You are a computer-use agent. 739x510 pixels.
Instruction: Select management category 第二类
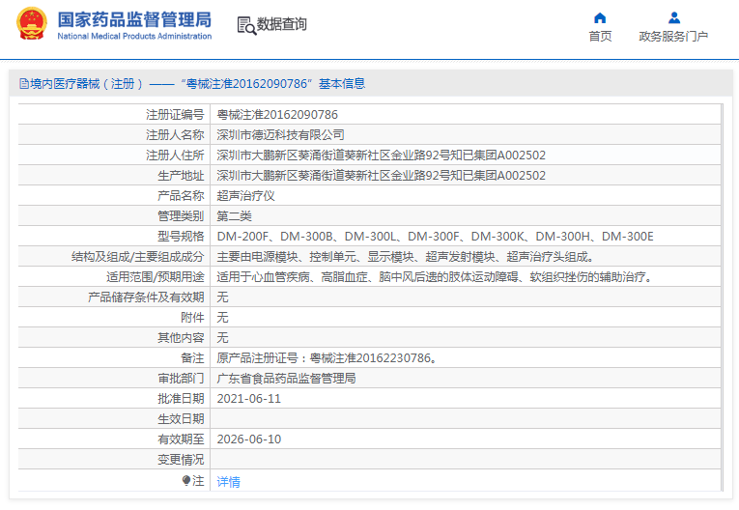pyautogui.click(x=234, y=215)
